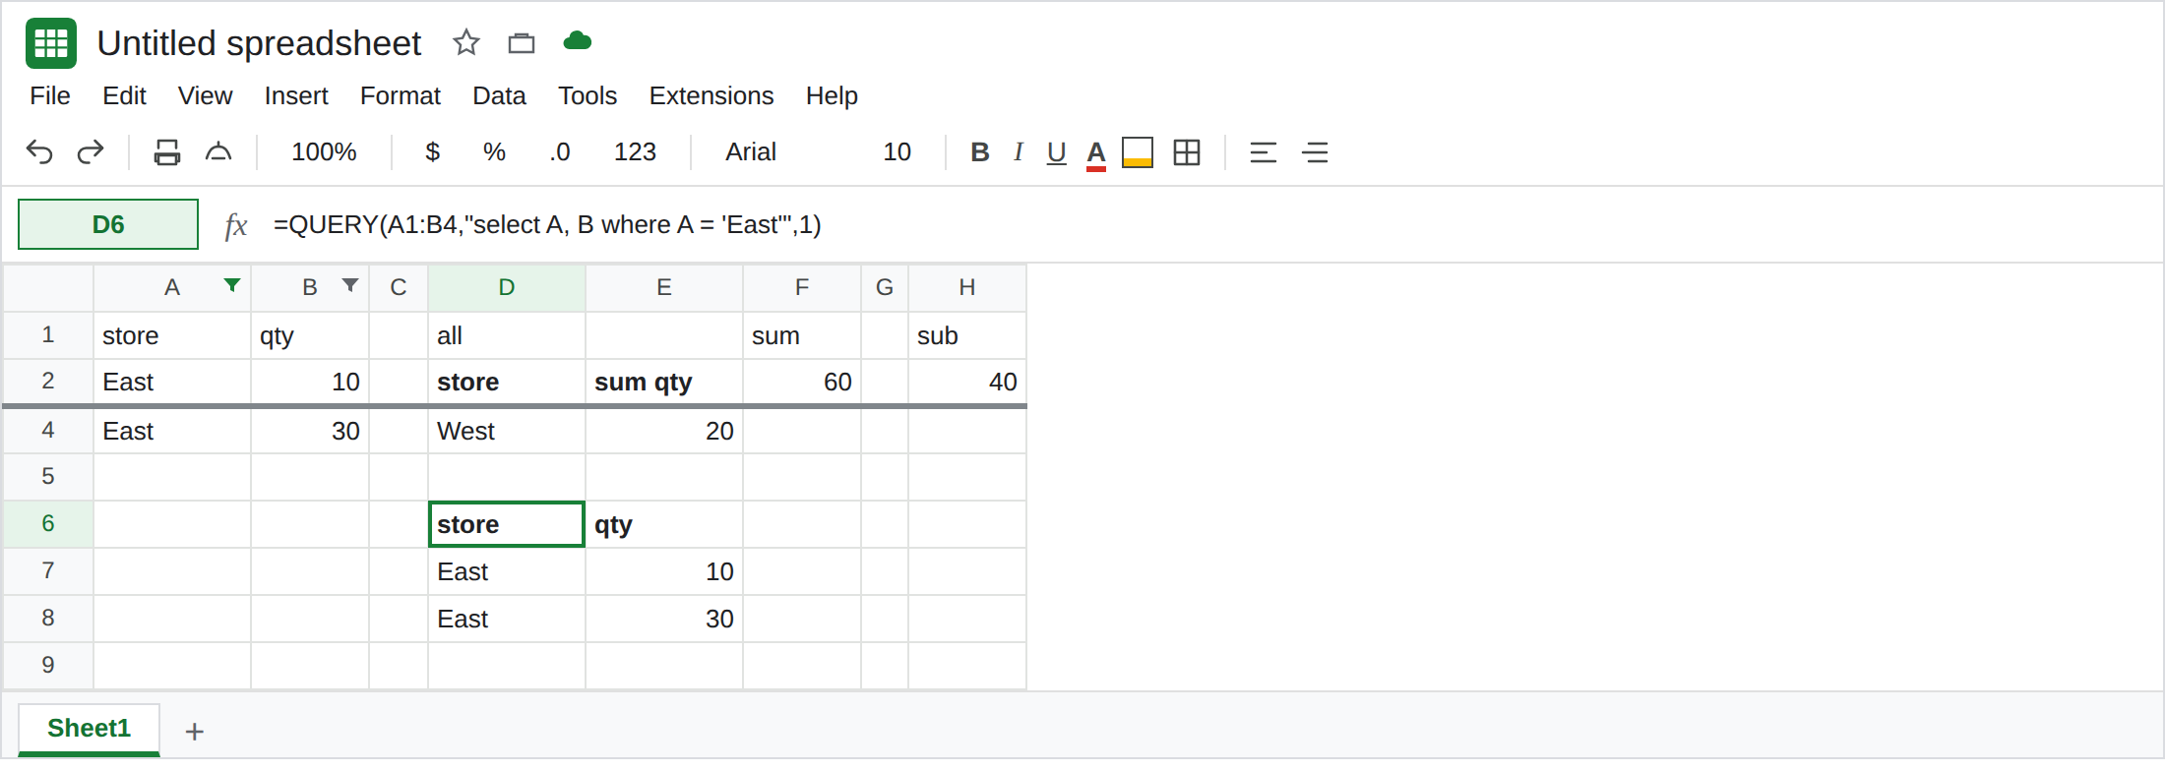This screenshot has height=771, width=2165.
Task: Click the Redo arrow icon
Action: (91, 152)
